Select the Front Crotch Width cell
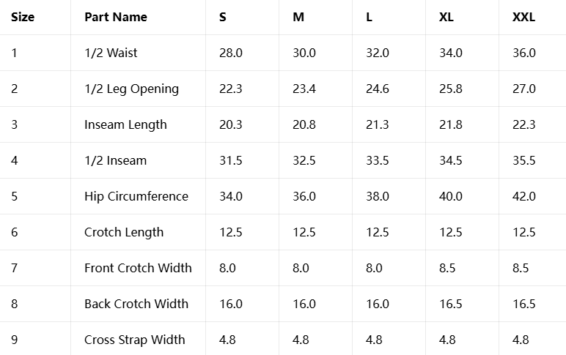The width and height of the screenshot is (566, 355). (138, 268)
